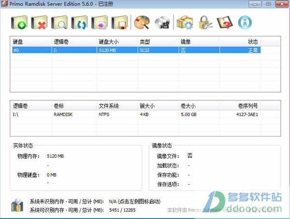Click the save disk image floppy icon

tap(119, 22)
